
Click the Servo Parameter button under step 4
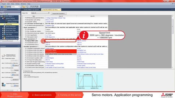tap(15, 75)
